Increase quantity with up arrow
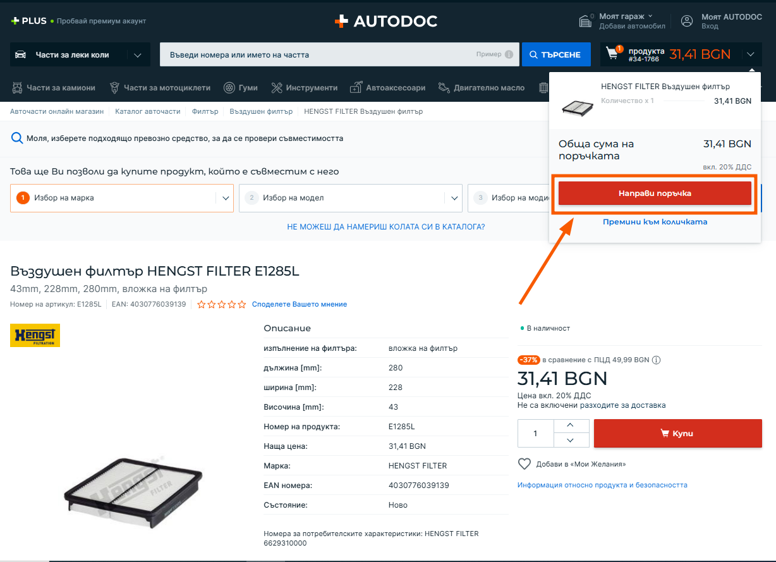This screenshot has height=562, width=776. click(x=569, y=425)
